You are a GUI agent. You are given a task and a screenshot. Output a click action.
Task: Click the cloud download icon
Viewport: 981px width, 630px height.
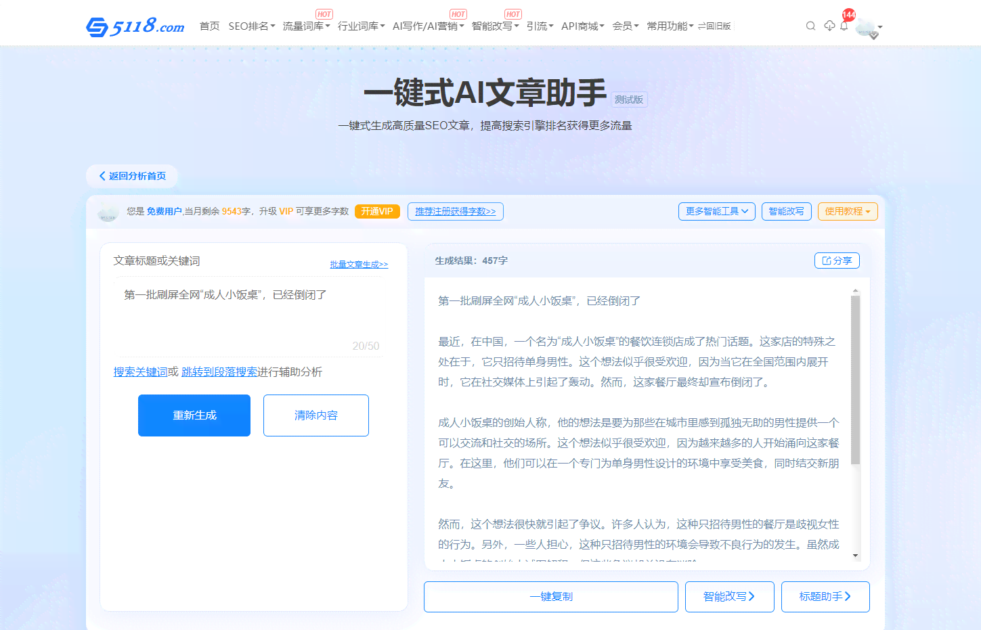[829, 26]
